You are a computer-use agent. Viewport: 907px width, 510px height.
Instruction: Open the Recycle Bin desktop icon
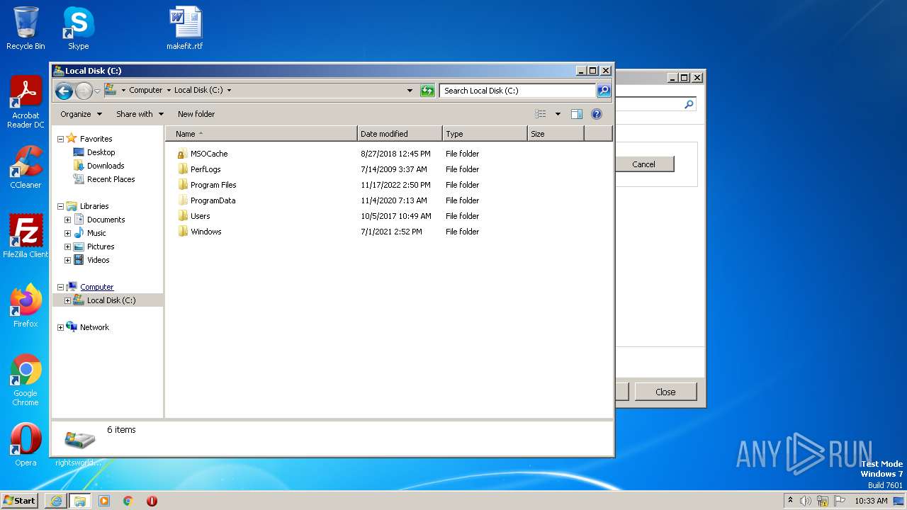click(26, 28)
